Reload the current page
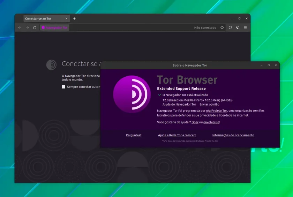293x197 pixels. click(x=35, y=28)
